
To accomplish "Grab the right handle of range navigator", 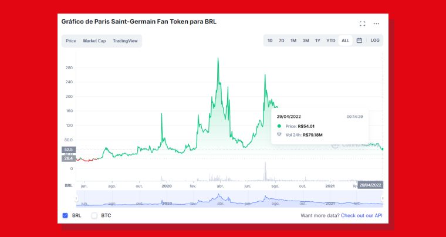I will point(383,199).
